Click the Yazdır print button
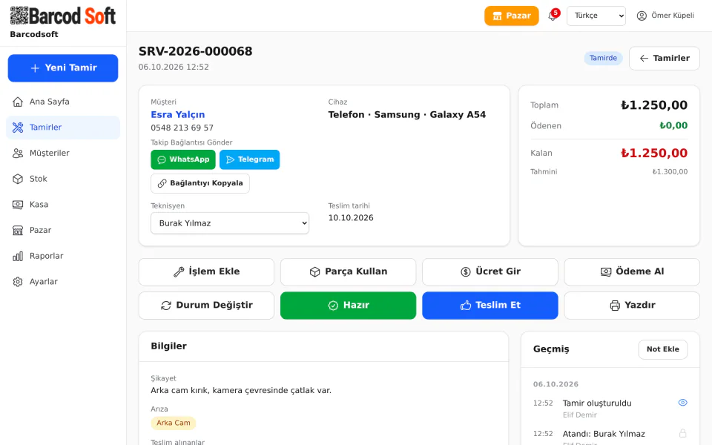This screenshot has height=445, width=712. tap(632, 305)
